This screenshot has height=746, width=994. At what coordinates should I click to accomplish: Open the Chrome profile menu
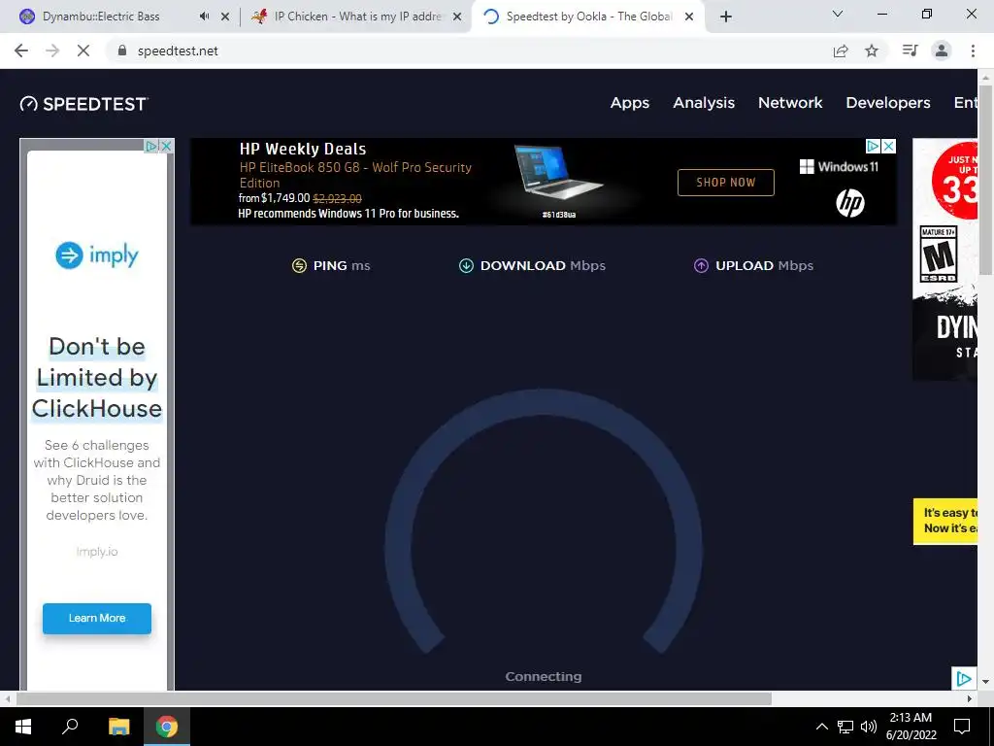click(x=942, y=51)
